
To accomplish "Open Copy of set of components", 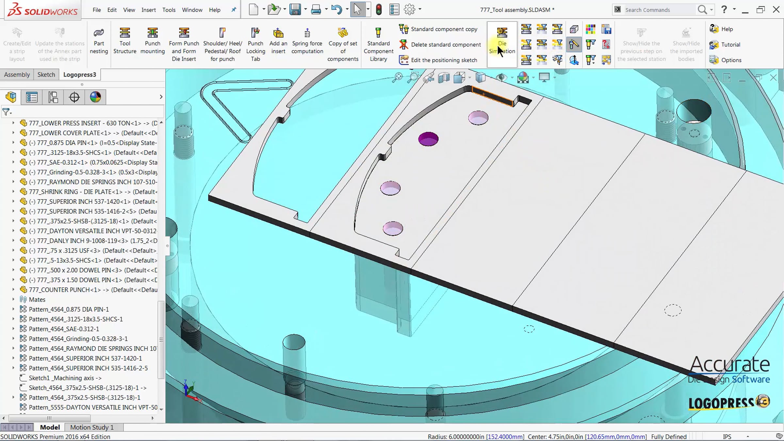I will [343, 45].
